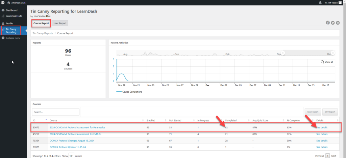Screen dimensions: 346x158
Task: Select the Profile person icon
Action: click(x=3, y=23)
